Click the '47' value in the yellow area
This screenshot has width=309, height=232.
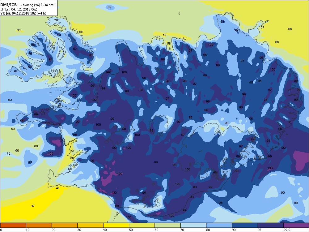click(x=33, y=206)
